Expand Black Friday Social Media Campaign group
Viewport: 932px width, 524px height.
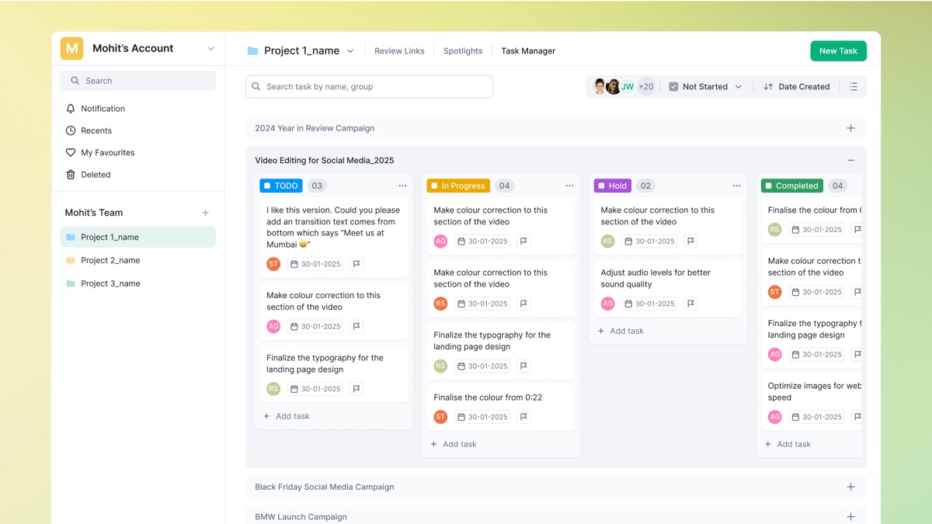click(850, 487)
